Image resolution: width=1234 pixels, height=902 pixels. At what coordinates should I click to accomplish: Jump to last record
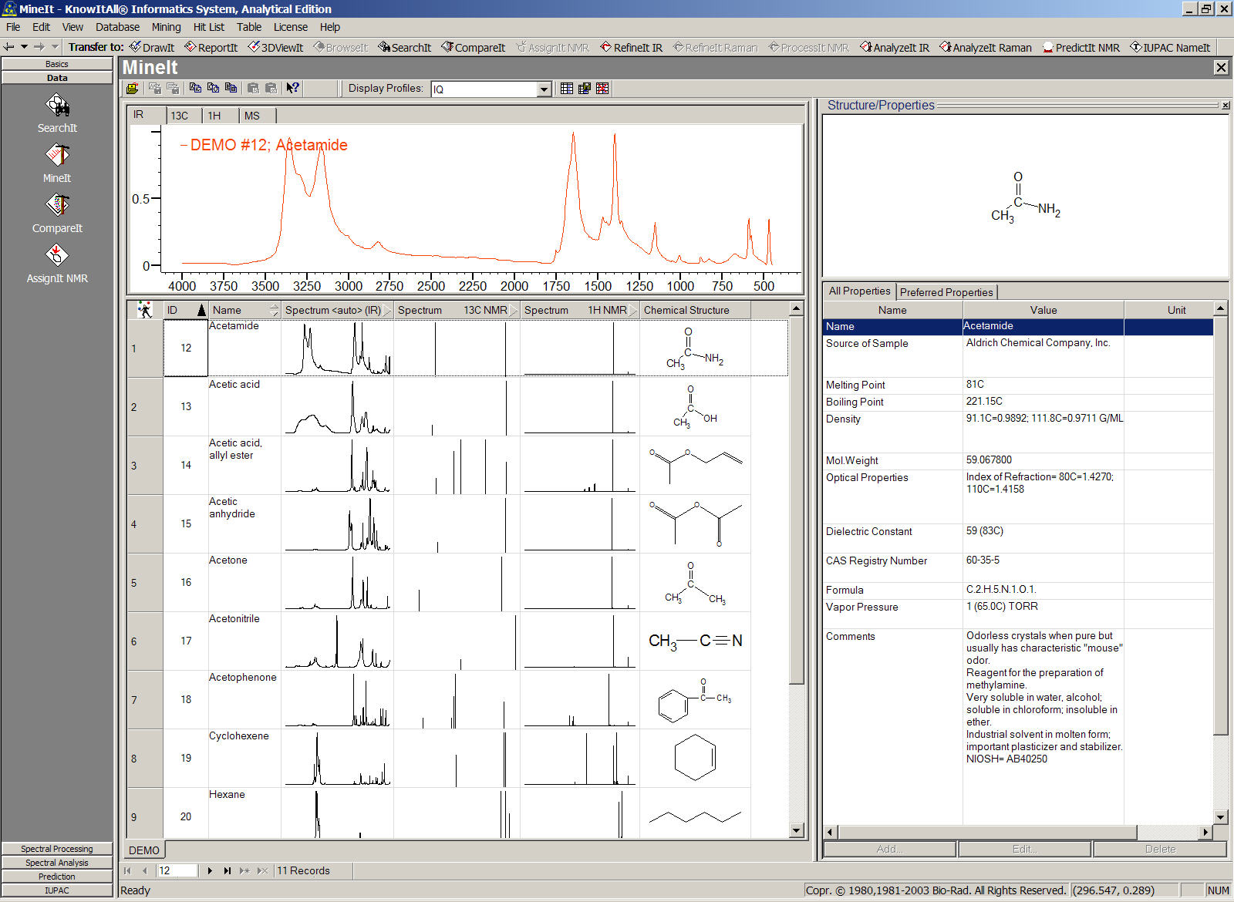[x=228, y=870]
